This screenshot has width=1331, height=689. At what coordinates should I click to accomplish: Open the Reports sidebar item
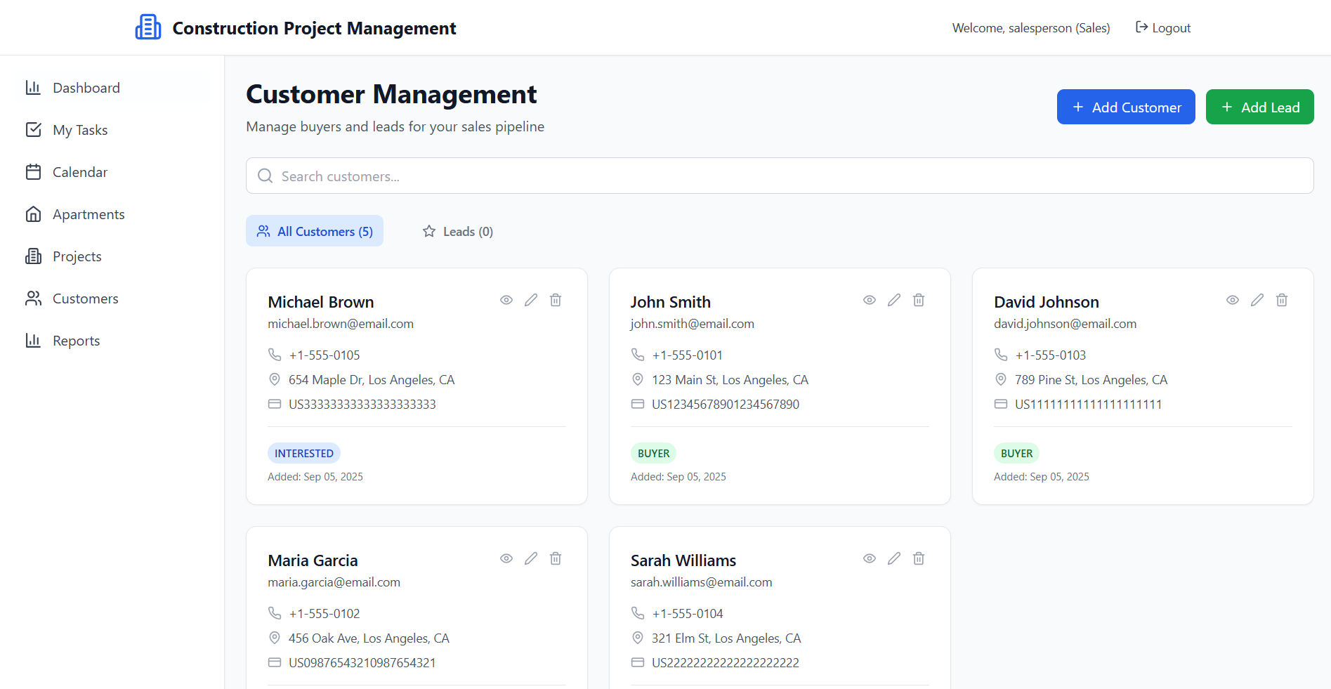tap(76, 341)
